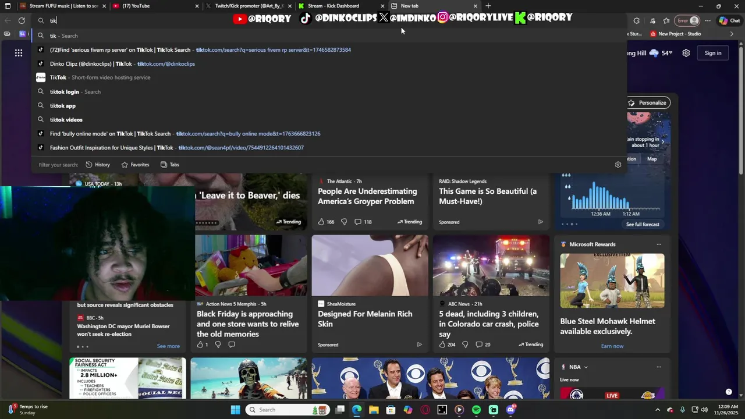Dislike the Atlantic Groyper article

pyautogui.click(x=343, y=222)
